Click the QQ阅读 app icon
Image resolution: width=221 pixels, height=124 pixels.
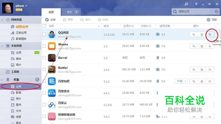coord(52,34)
